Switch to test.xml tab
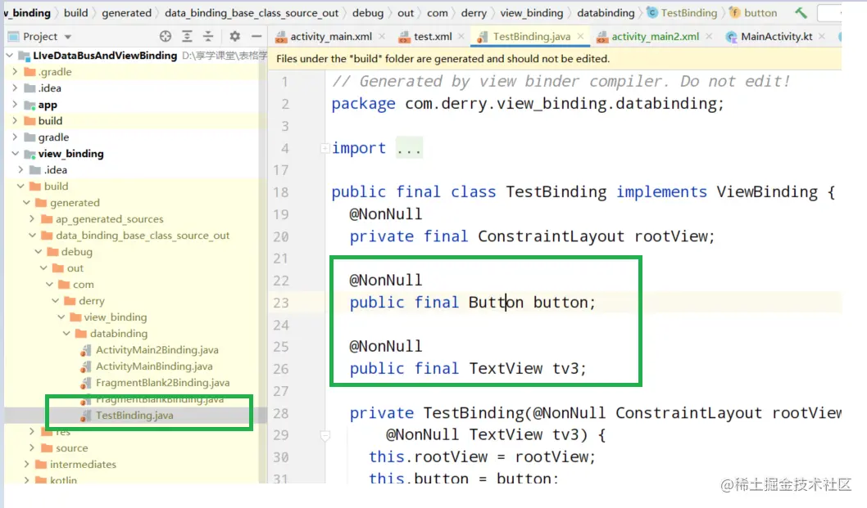 coord(433,37)
